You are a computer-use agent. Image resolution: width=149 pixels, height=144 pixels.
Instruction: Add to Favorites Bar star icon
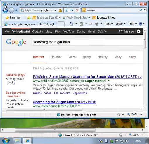click(x=29, y=18)
